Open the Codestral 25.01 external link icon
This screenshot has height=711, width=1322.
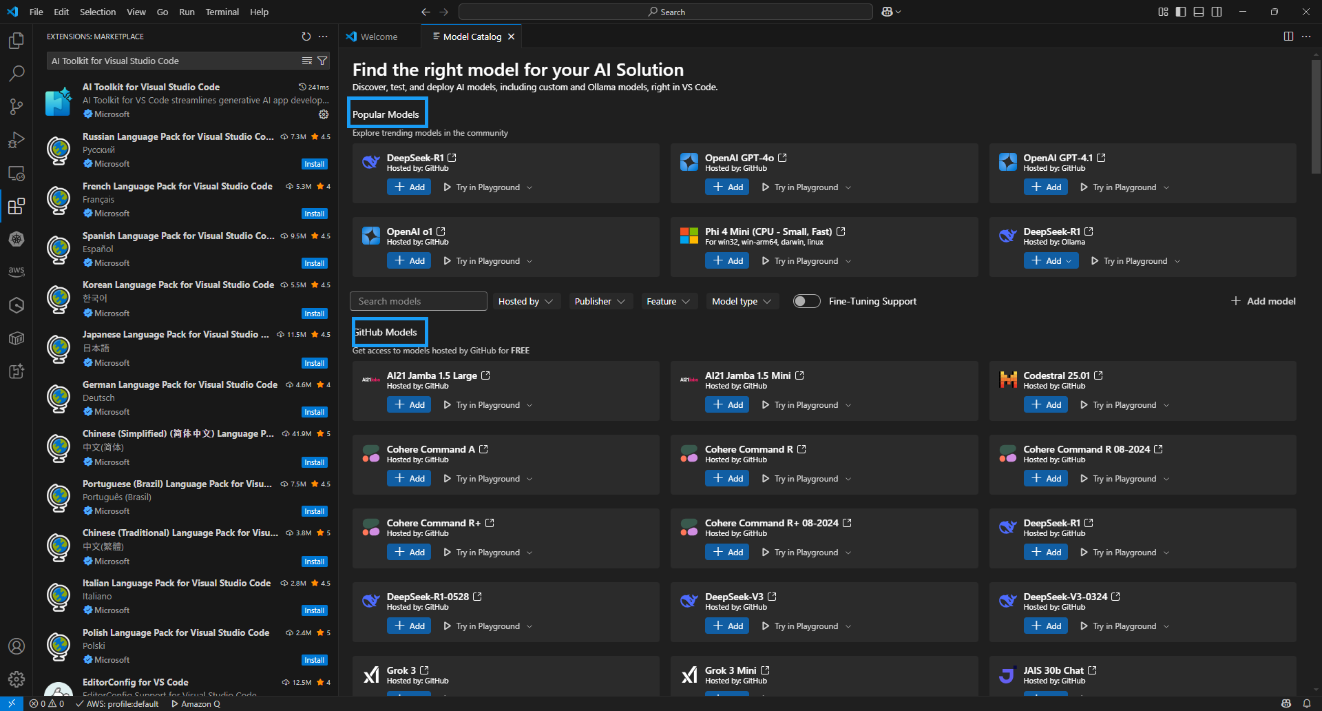click(x=1098, y=375)
